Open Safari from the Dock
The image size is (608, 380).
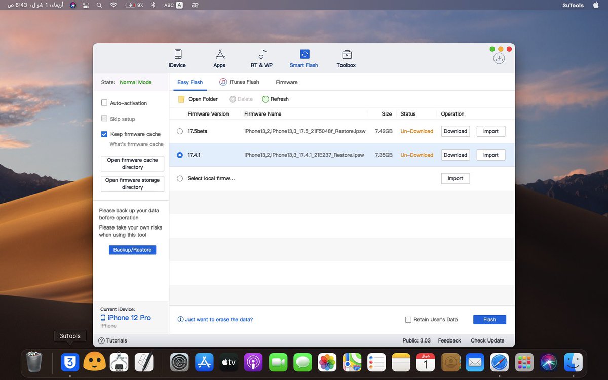(500, 362)
